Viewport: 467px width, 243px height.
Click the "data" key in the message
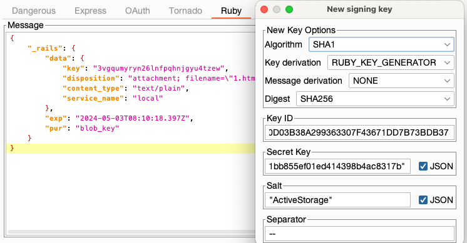[x=58, y=58]
